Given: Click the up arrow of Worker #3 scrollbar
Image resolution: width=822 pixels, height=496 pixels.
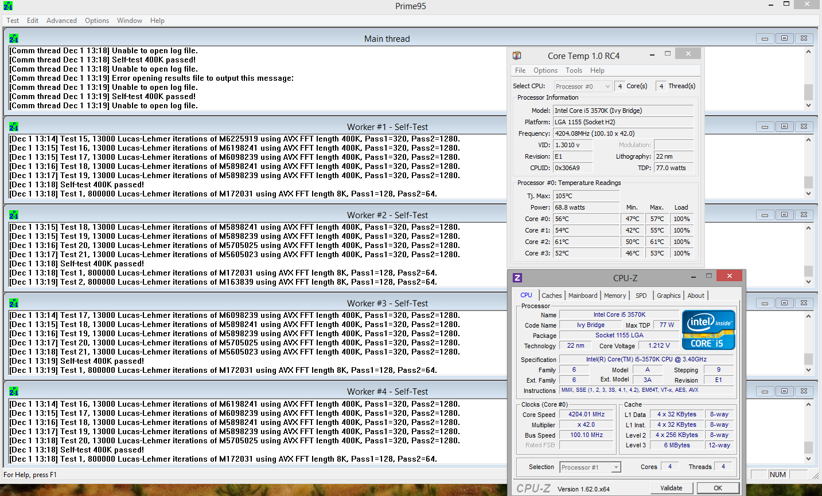Looking at the screenshot, I should [x=808, y=316].
